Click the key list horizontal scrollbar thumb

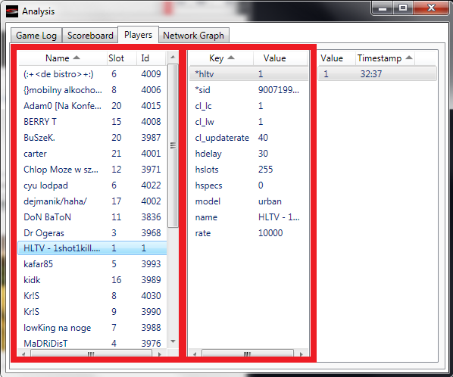247,354
